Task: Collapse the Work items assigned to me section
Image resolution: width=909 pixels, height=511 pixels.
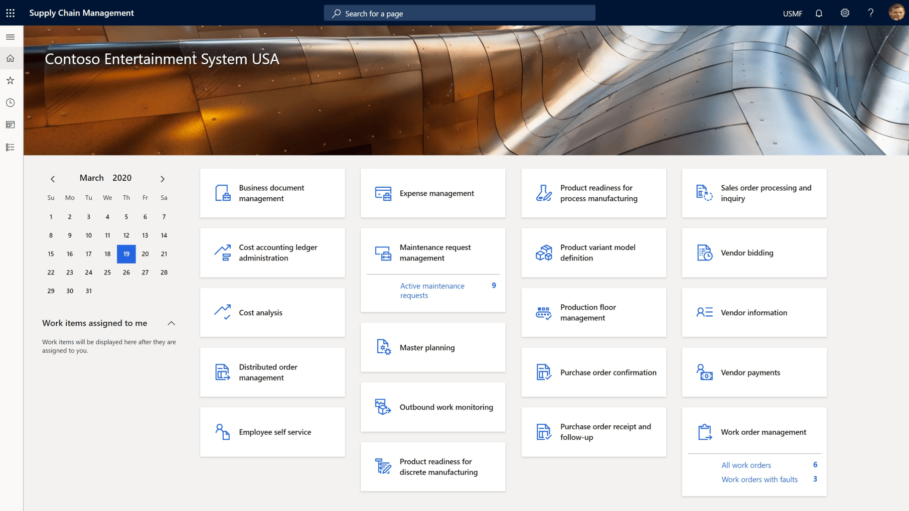Action: tap(171, 323)
